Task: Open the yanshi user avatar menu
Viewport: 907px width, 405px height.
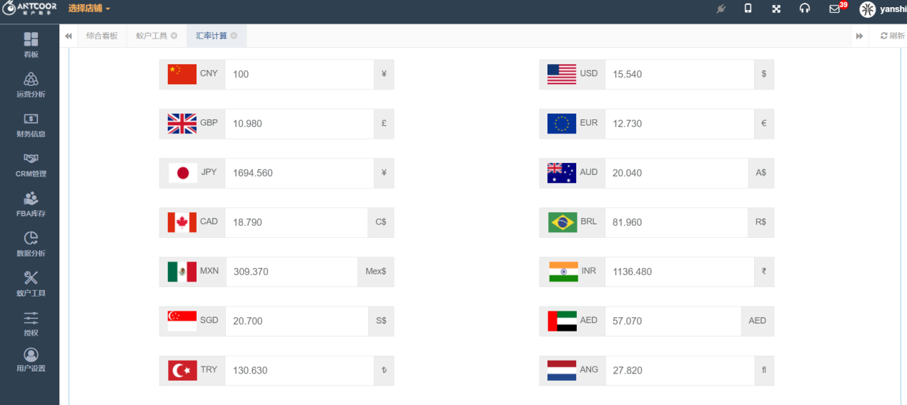Action: point(867,9)
